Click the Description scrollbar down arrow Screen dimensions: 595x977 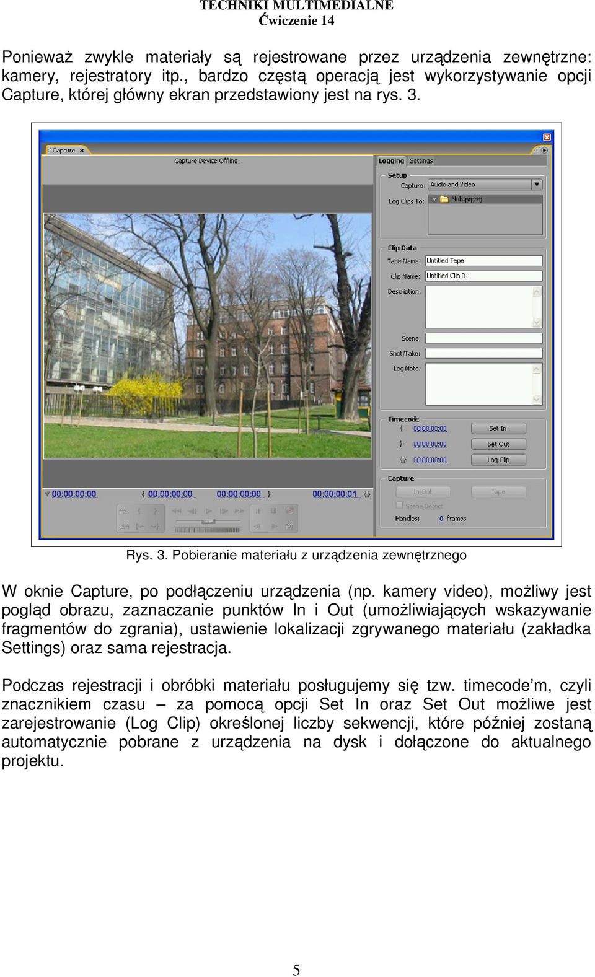(x=537, y=323)
